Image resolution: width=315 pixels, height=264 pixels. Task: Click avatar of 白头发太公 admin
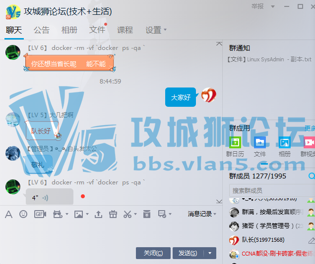[x=13, y=154]
